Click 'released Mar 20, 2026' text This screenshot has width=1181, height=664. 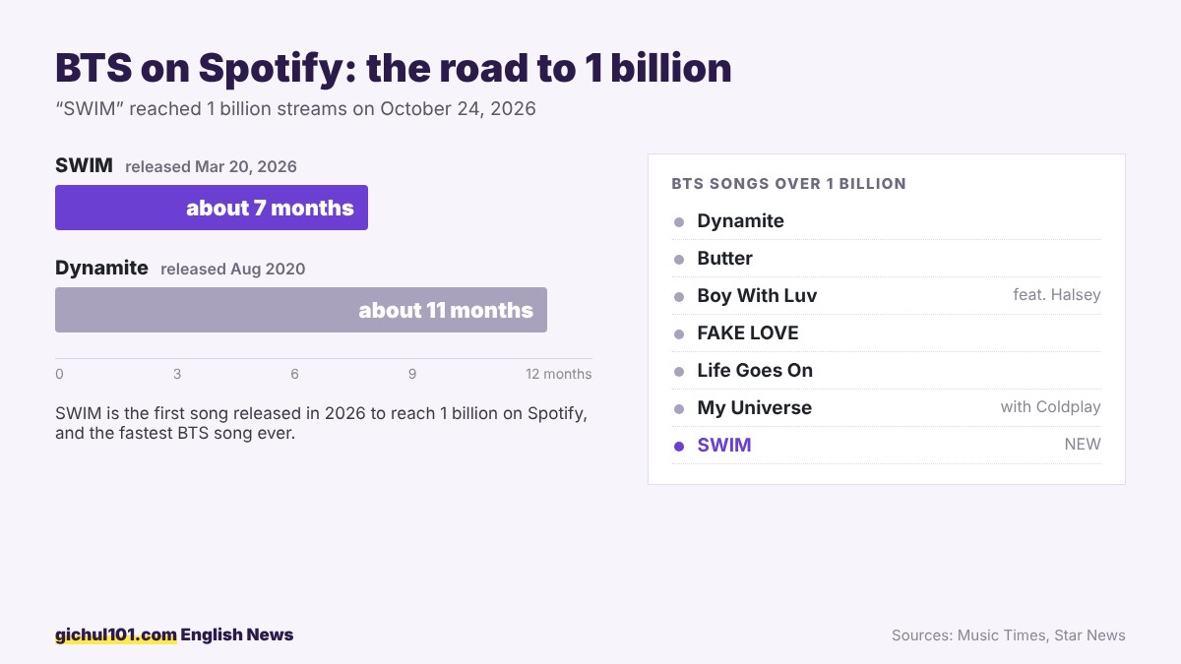click(211, 166)
